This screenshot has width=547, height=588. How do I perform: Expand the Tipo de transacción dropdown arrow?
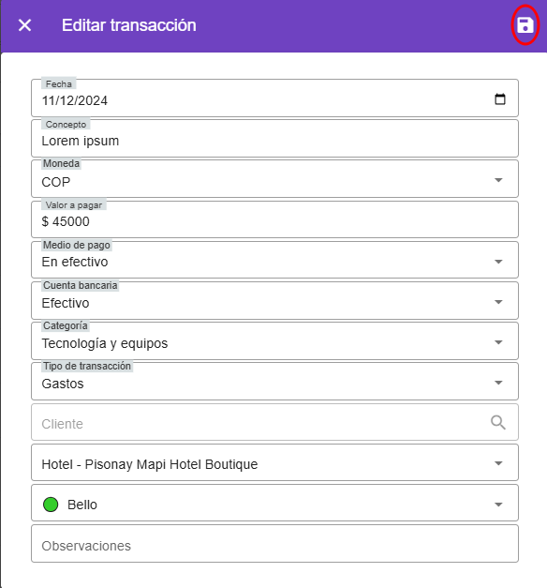(x=498, y=383)
